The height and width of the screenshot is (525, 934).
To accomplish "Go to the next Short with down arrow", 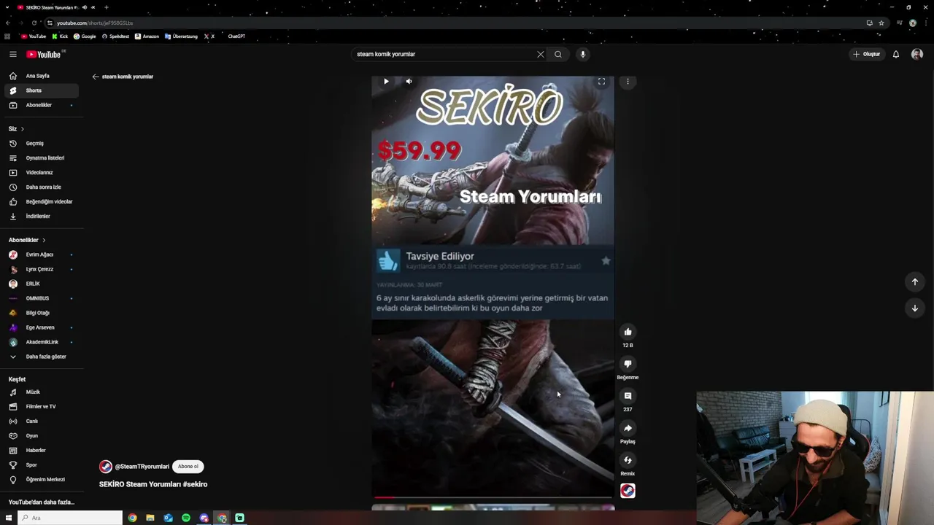I will pos(914,308).
